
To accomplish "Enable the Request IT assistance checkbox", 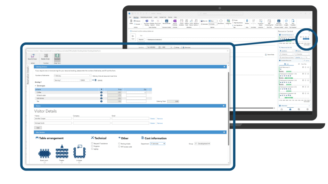I will (x=92, y=144).
